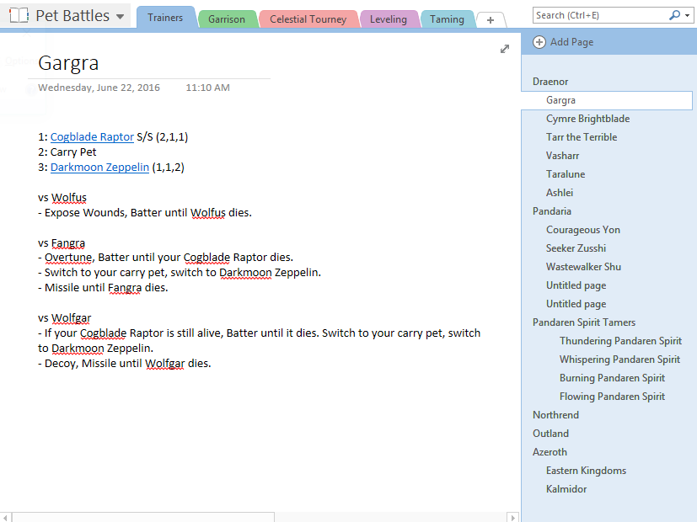Click the 'vs Wolfgar' heading text
697x522 pixels.
[x=64, y=318]
